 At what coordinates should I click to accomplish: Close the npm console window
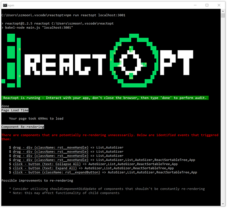(x=219, y=5)
